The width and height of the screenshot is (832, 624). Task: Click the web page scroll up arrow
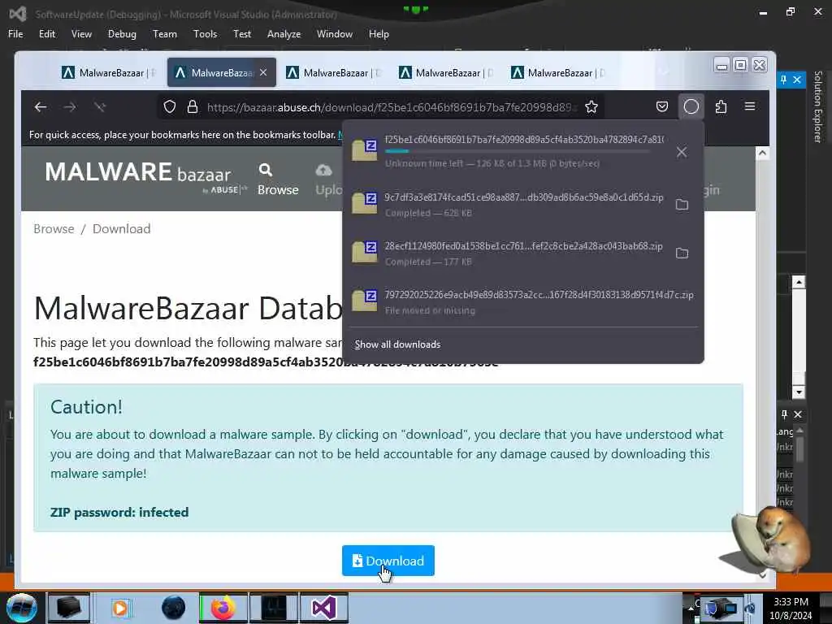pyautogui.click(x=762, y=153)
